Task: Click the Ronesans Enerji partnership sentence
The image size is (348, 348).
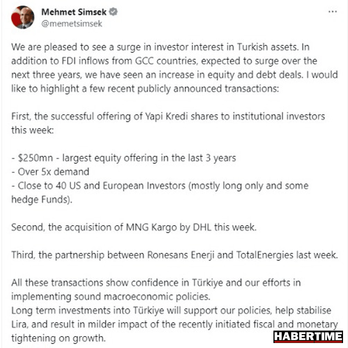Action: pyautogui.click(x=174, y=255)
